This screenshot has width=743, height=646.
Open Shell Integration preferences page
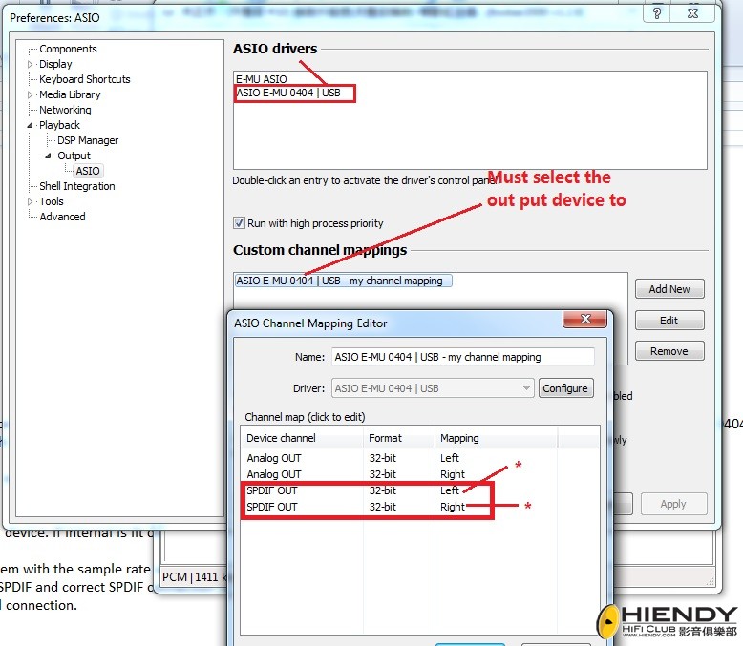[76, 186]
